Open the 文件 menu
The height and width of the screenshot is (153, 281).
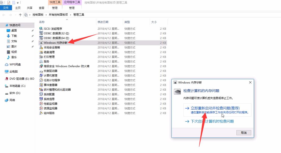pyautogui.click(x=6, y=8)
